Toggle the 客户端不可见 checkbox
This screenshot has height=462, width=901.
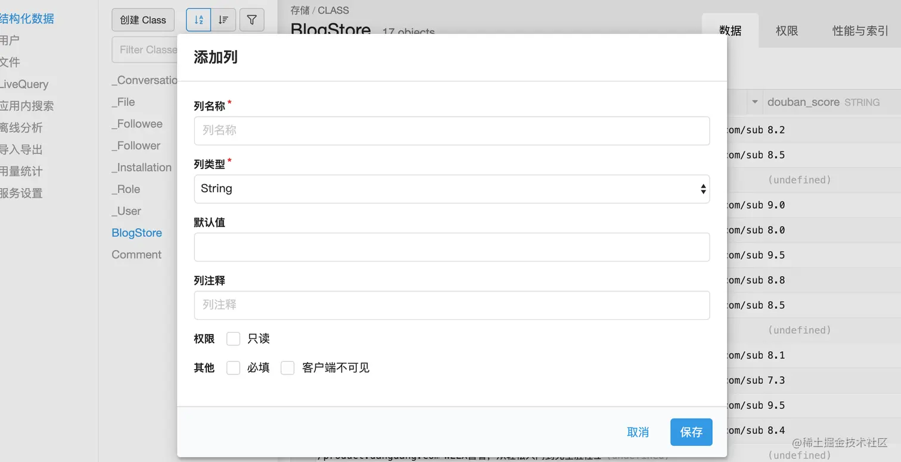(288, 368)
